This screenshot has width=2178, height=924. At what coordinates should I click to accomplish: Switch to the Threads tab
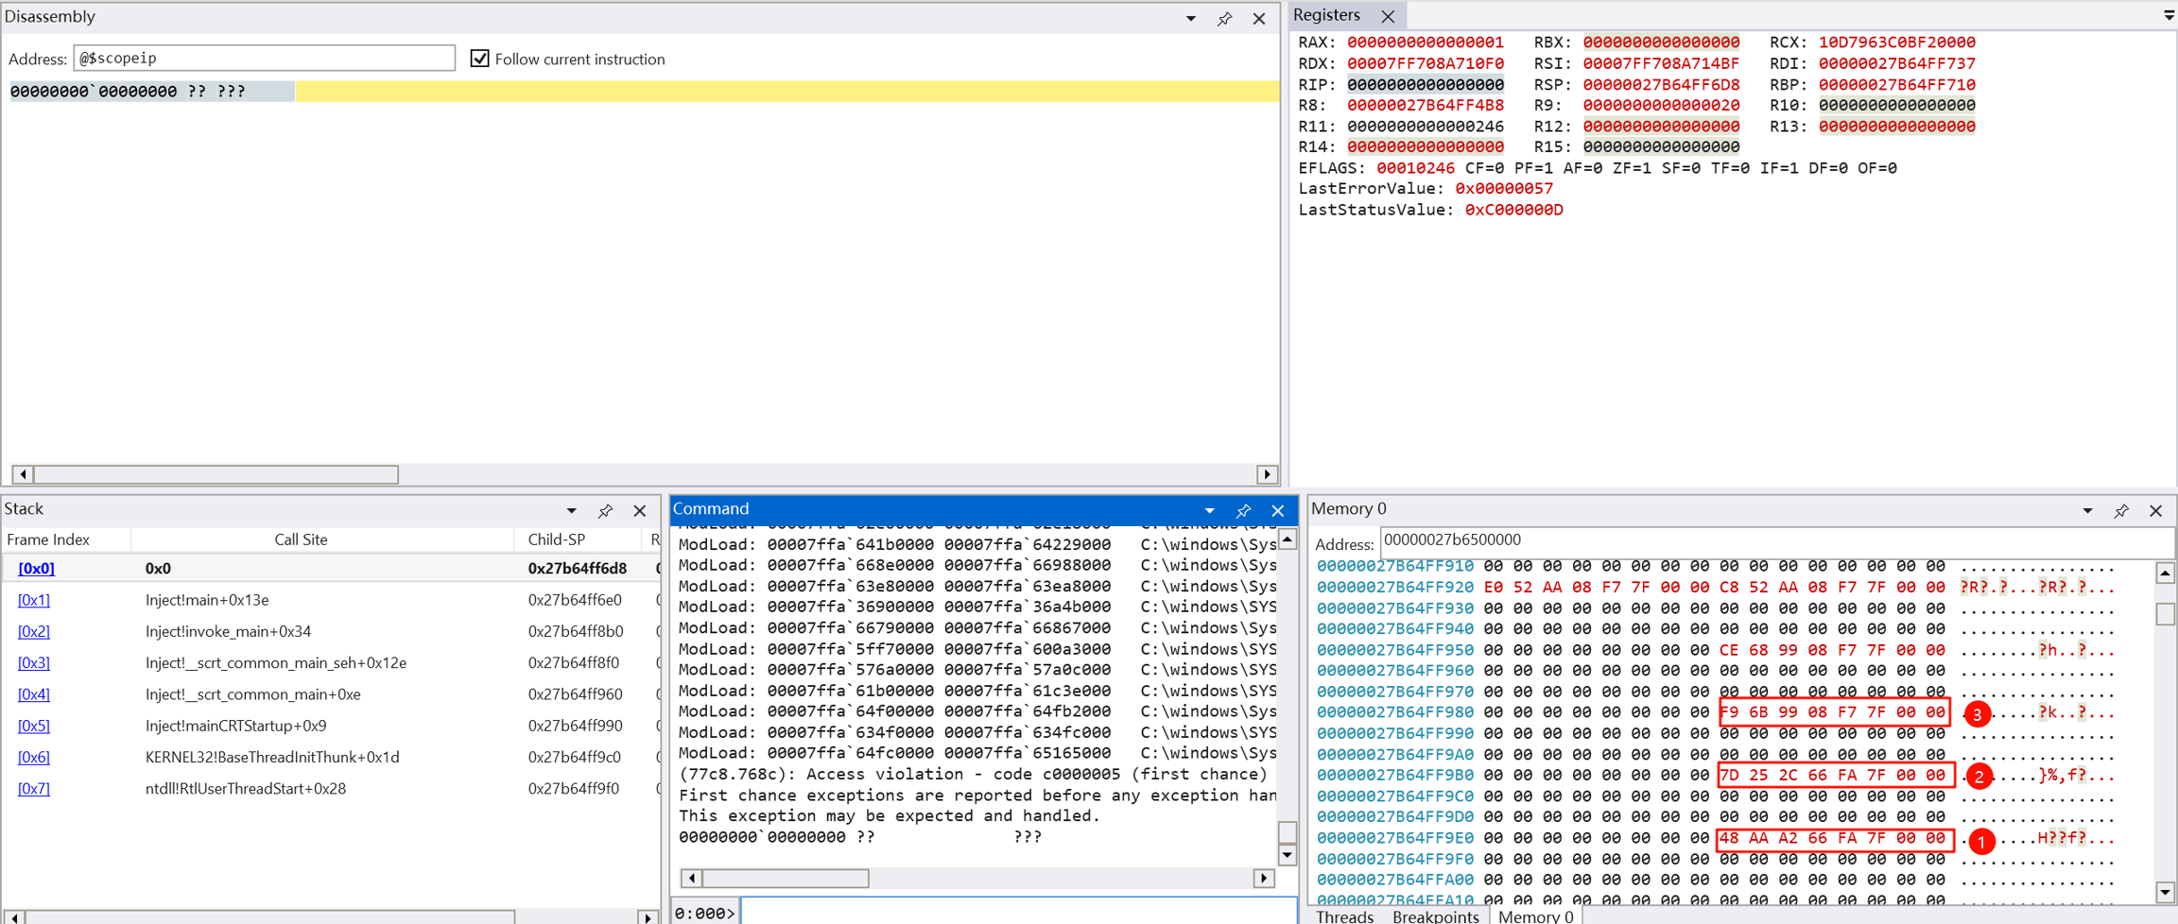(1344, 915)
